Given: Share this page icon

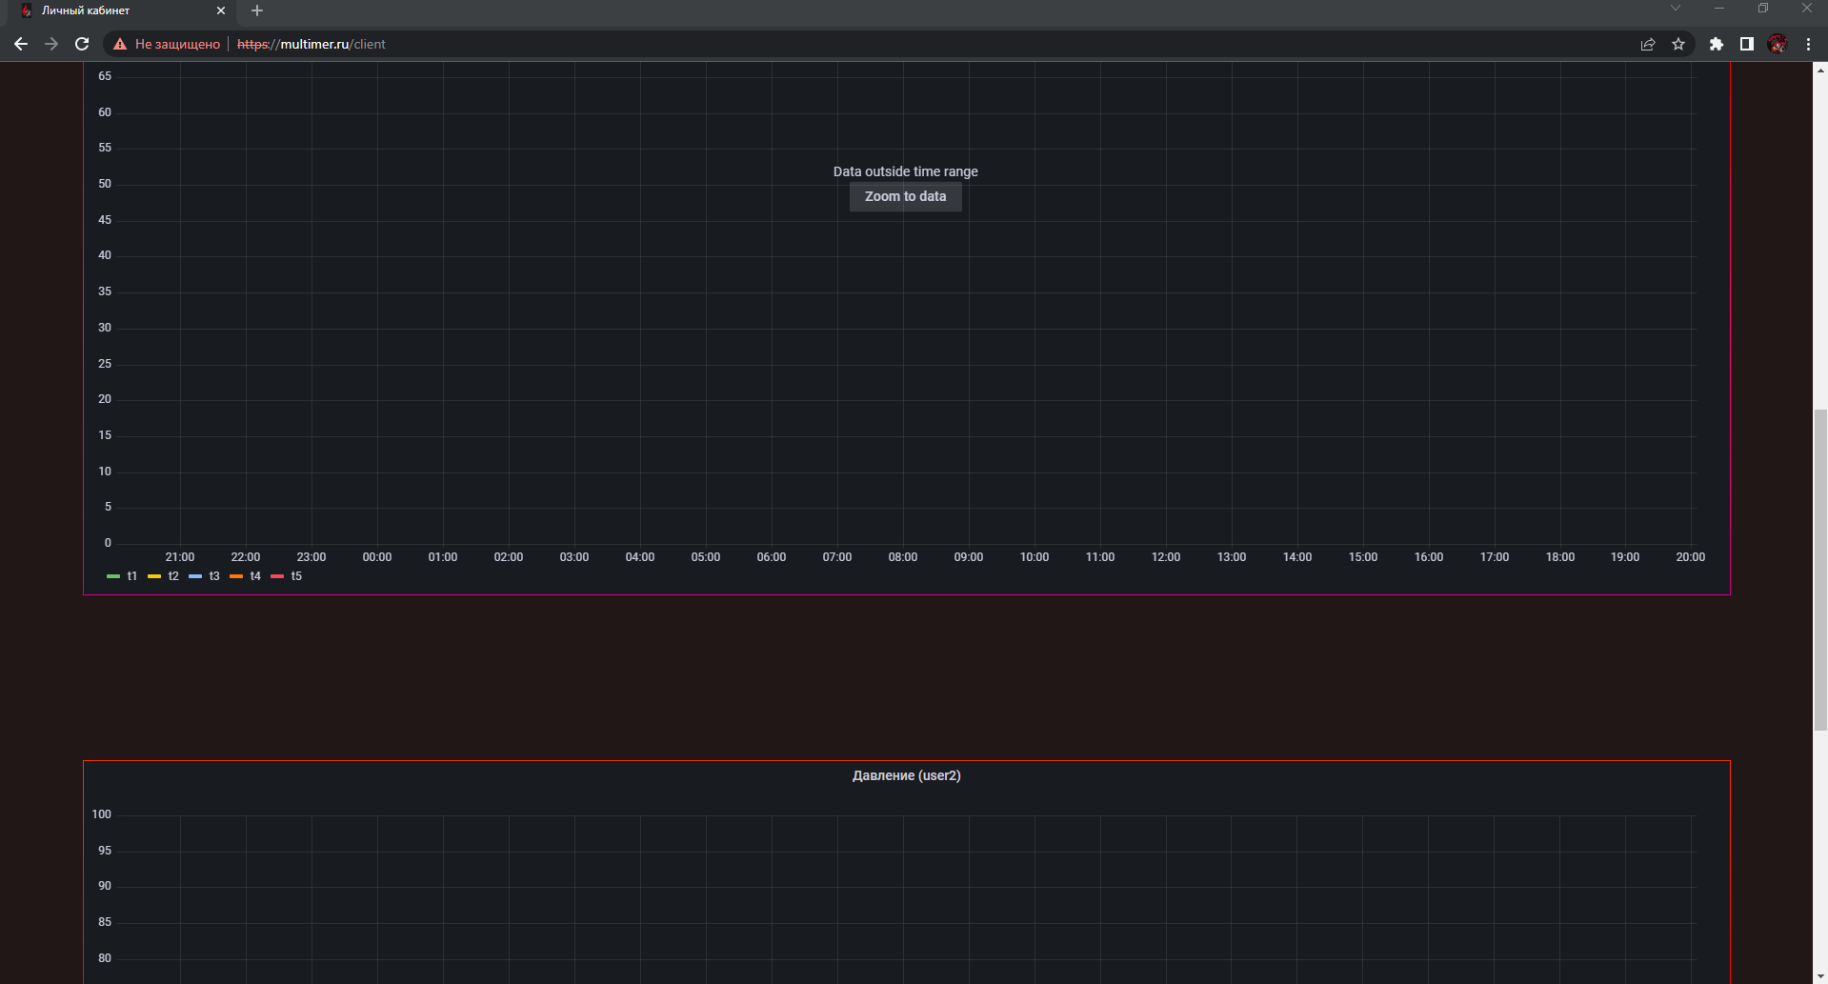Looking at the screenshot, I should 1648,44.
